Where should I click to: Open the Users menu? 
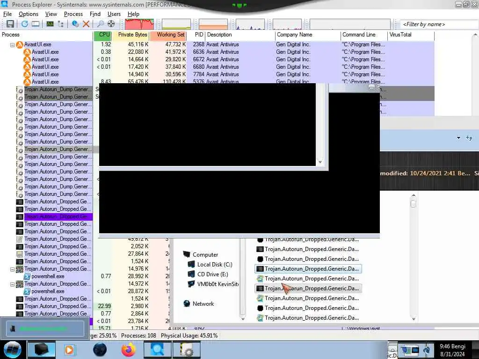pyautogui.click(x=114, y=14)
